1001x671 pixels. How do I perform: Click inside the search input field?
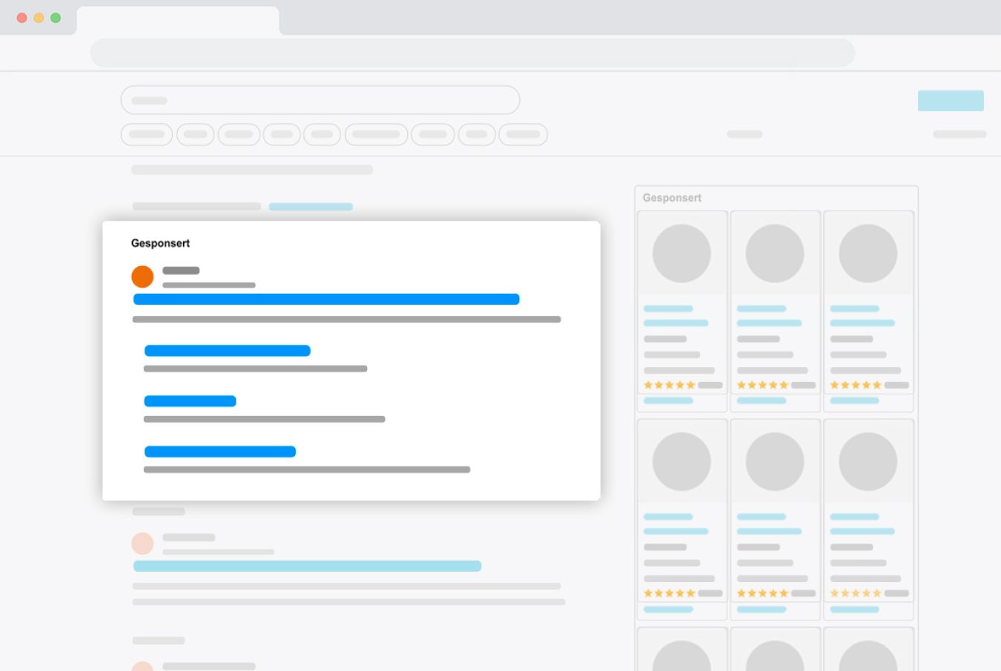(x=320, y=99)
